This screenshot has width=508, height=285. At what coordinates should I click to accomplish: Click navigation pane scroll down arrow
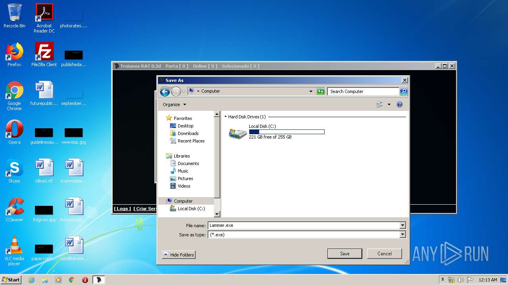[x=217, y=214]
